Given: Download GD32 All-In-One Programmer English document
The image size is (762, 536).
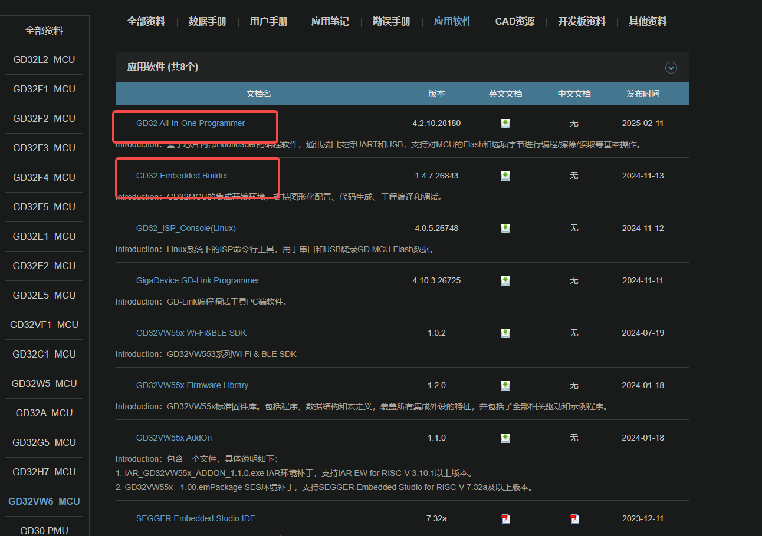Looking at the screenshot, I should point(505,124).
